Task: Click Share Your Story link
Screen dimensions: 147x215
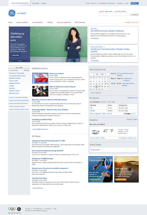Action: pyautogui.click(x=131, y=22)
